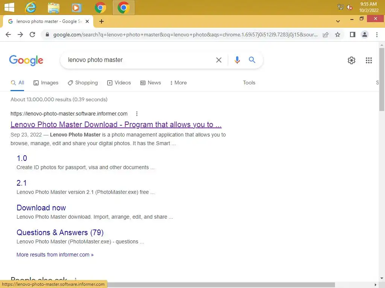
Task: Switch to the first Chrome taskbar icon
Action: (100, 7)
